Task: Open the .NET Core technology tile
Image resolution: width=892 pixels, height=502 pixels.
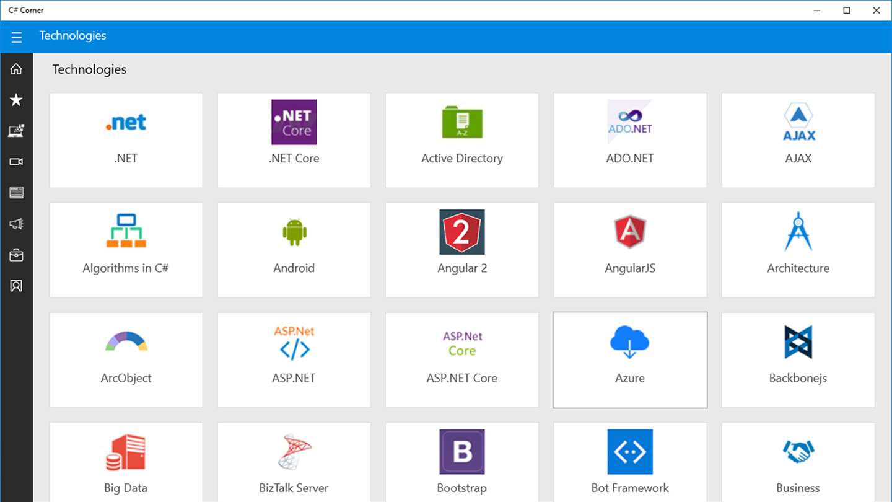Action: tap(294, 141)
